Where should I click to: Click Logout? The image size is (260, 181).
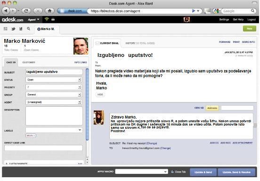(x=252, y=20)
